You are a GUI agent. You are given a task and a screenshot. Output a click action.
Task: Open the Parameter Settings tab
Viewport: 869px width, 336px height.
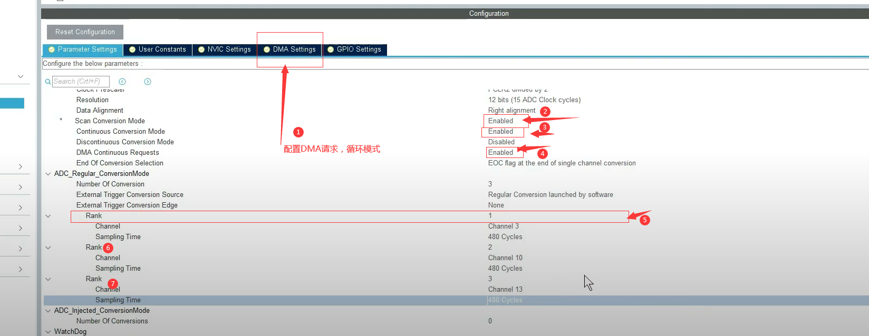(83, 50)
